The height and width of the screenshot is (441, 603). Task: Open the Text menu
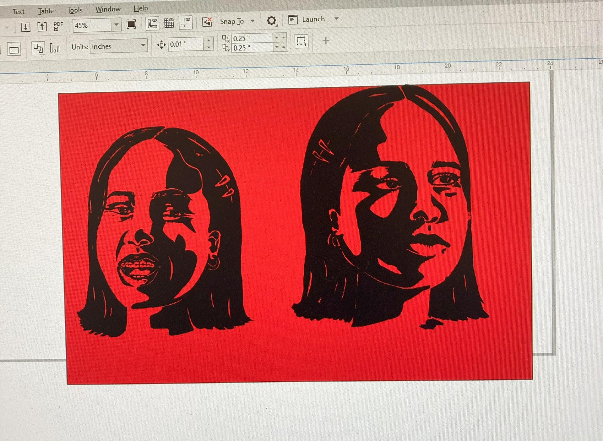point(19,12)
